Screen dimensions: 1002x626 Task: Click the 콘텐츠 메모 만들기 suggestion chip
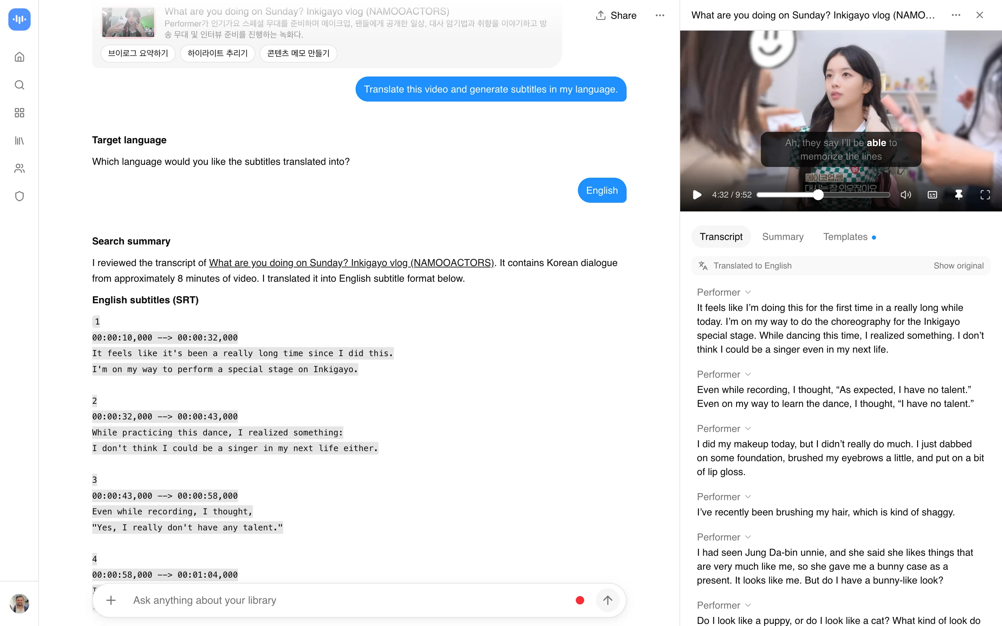(x=298, y=54)
